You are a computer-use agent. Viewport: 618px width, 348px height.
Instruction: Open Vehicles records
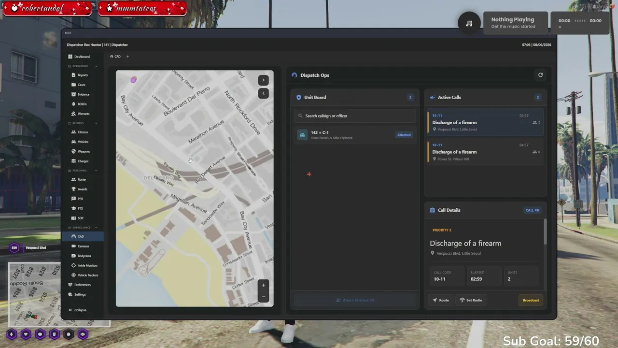pos(83,142)
